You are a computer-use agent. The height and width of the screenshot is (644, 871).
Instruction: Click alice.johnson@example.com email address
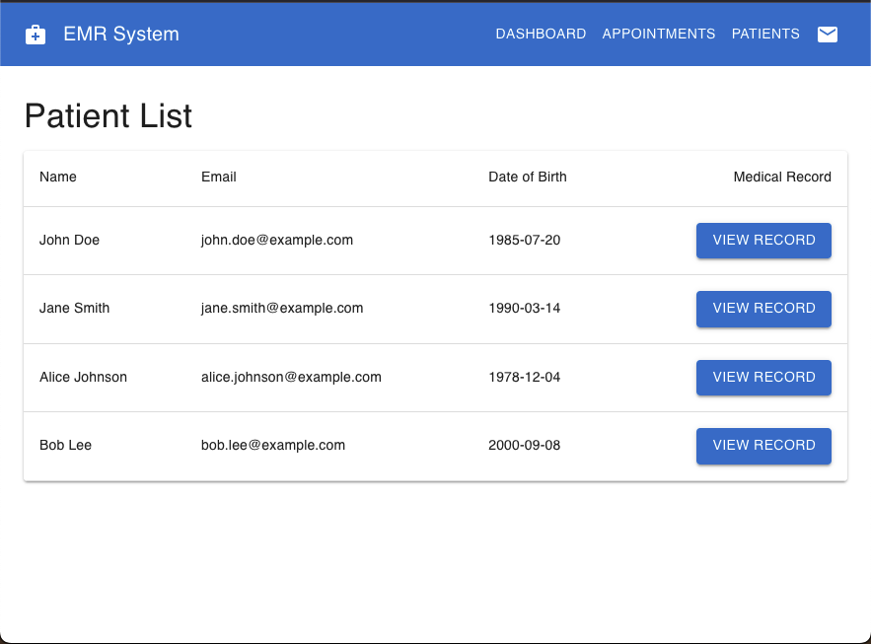pos(291,378)
